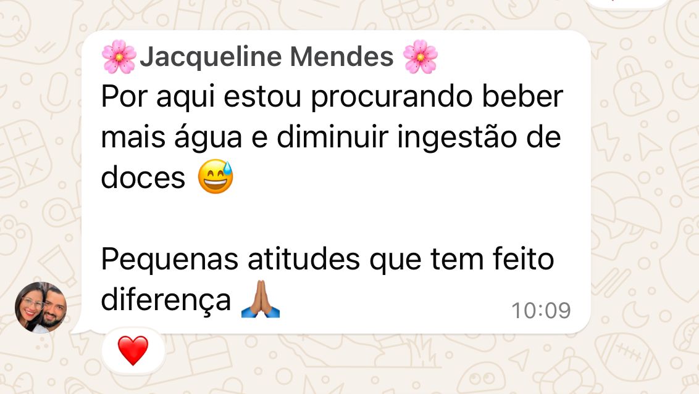Viewport: 699px width, 394px height.
Task: Open sender name Jacqueline Mendes
Action: point(267,57)
